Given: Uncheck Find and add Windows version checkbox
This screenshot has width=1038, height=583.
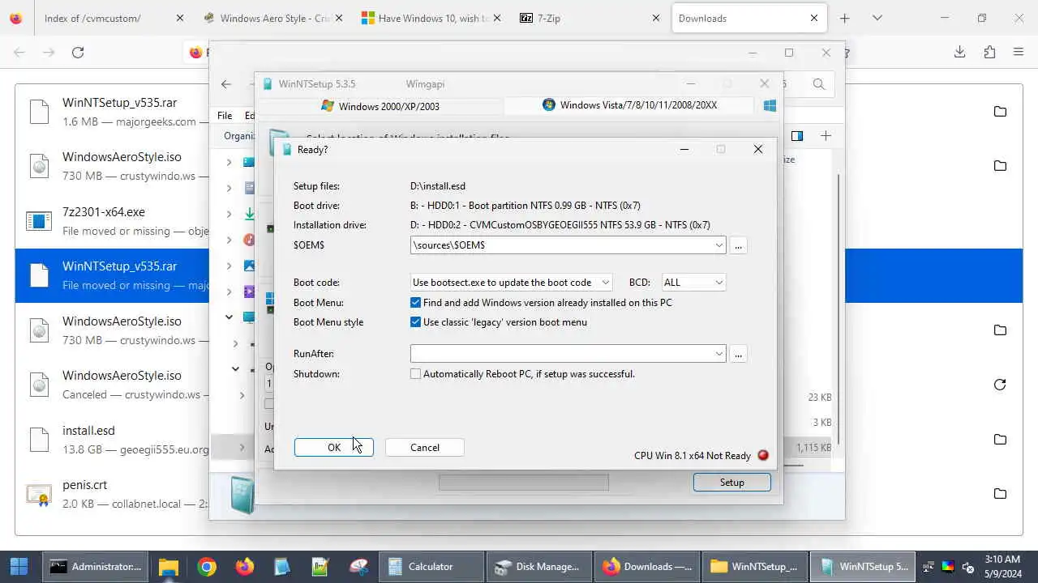Looking at the screenshot, I should pos(415,303).
